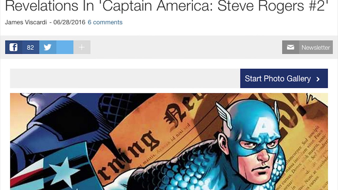Open the Newsletter signup label
Viewport: 338px width, 190px height.
coord(316,47)
